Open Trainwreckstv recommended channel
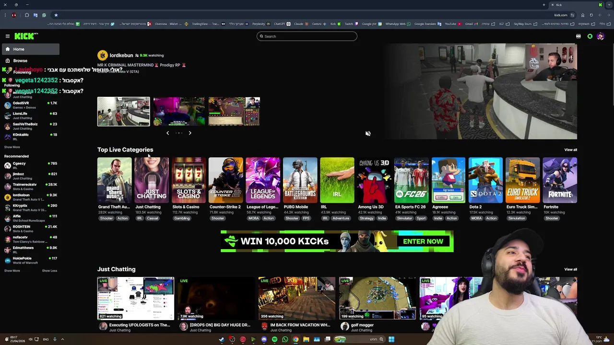This screenshot has height=345, width=614. [30, 186]
